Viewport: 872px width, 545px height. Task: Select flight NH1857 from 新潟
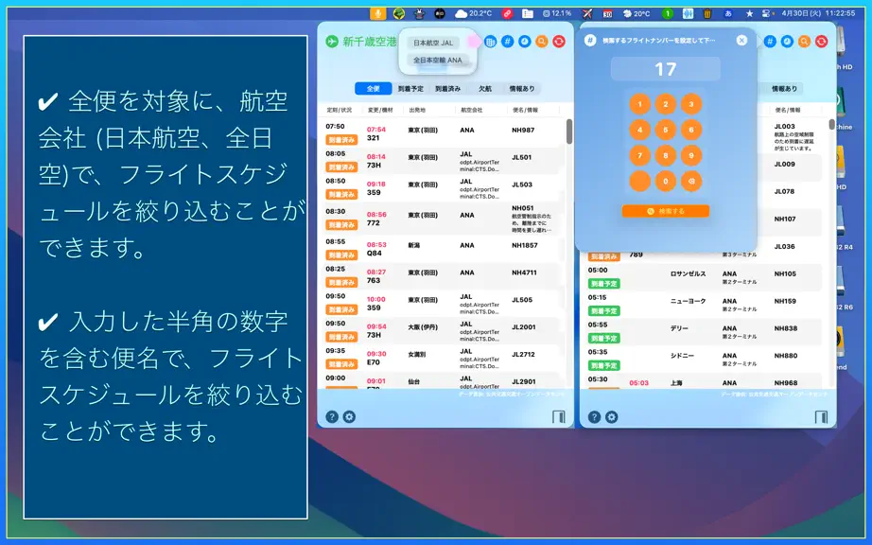(444, 249)
